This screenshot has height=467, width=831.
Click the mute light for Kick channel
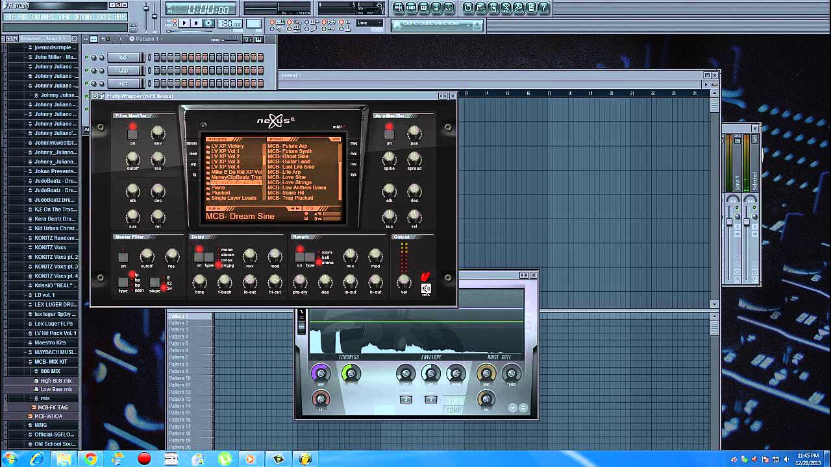pyautogui.click(x=86, y=58)
